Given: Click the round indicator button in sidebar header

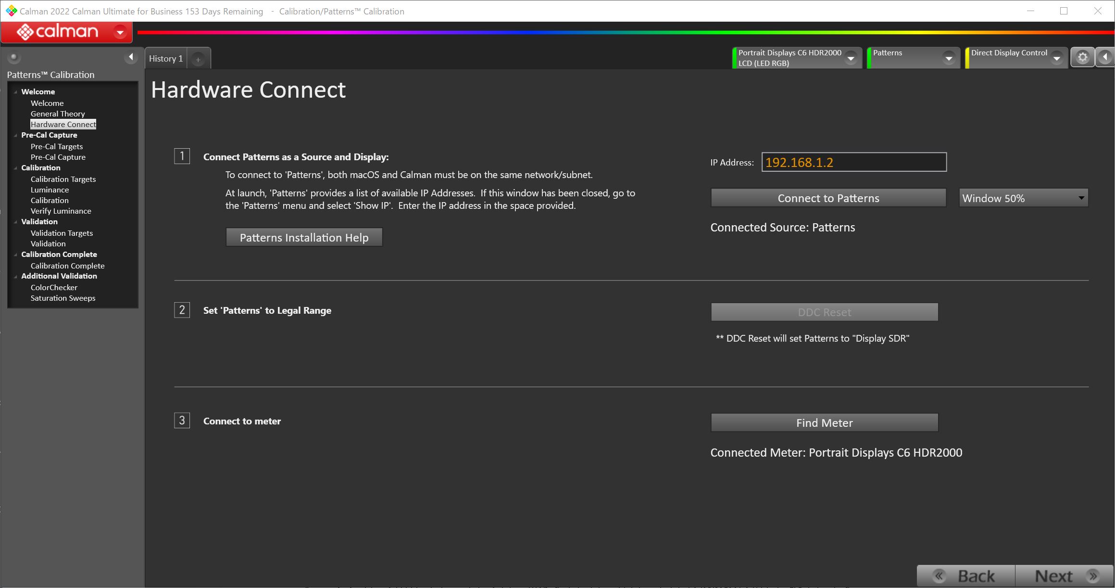Looking at the screenshot, I should 14,57.
